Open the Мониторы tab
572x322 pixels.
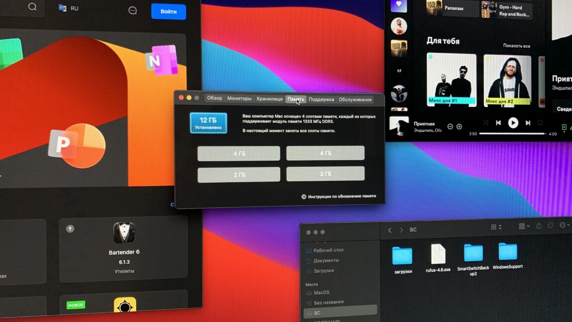pyautogui.click(x=239, y=99)
